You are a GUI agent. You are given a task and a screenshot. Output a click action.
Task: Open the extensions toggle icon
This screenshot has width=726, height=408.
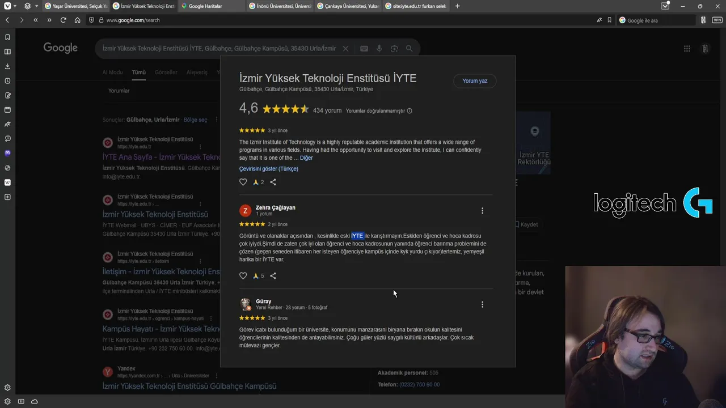tap(703, 20)
